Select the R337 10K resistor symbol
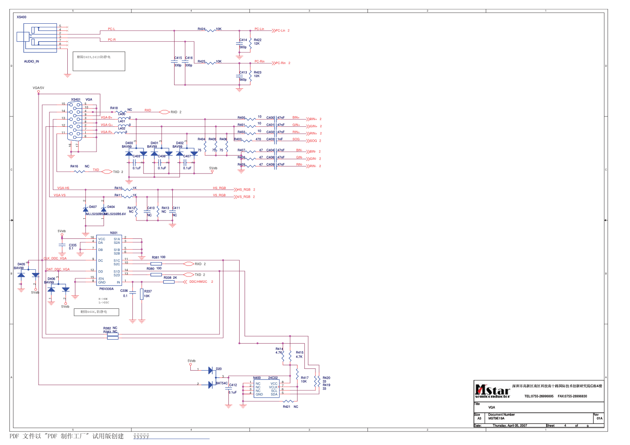Image resolution: width=630 pixels, height=445 pixels. pyautogui.click(x=142, y=294)
